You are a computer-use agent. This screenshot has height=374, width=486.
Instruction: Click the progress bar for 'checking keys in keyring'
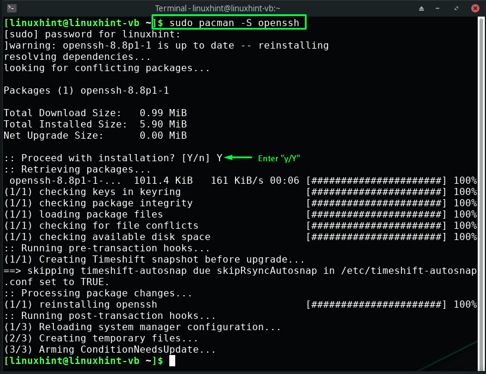[376, 192]
